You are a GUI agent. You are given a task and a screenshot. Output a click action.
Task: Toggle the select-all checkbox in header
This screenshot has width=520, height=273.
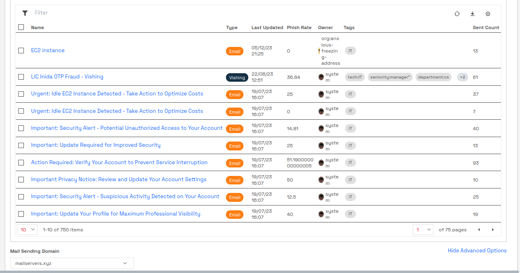point(21,27)
